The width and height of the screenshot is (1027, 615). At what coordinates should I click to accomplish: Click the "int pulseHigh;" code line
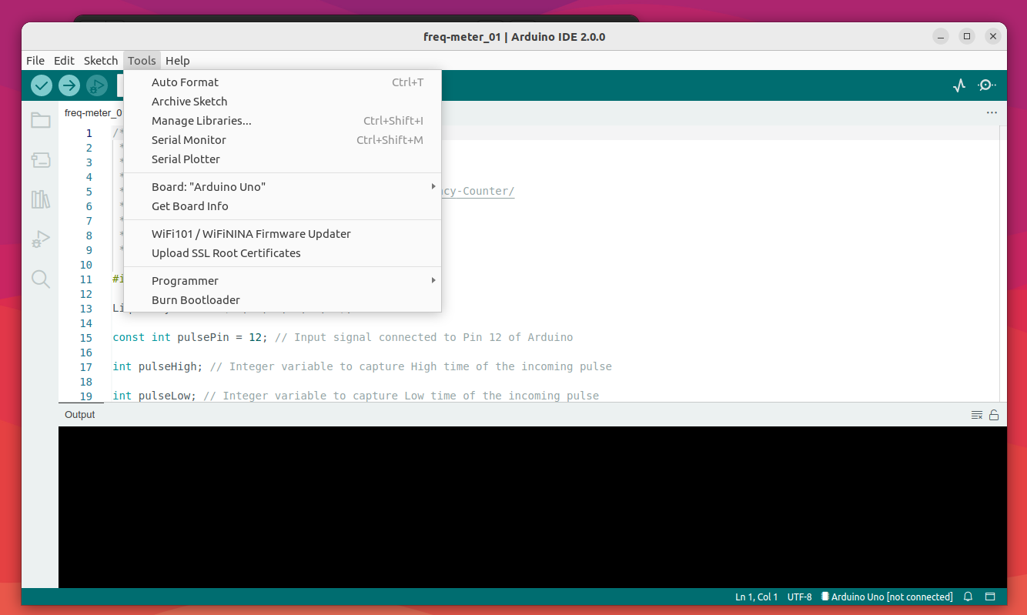pyautogui.click(x=158, y=366)
